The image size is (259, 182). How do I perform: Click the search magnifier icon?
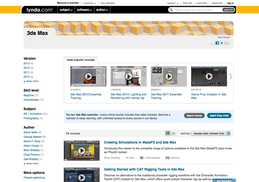point(171,10)
